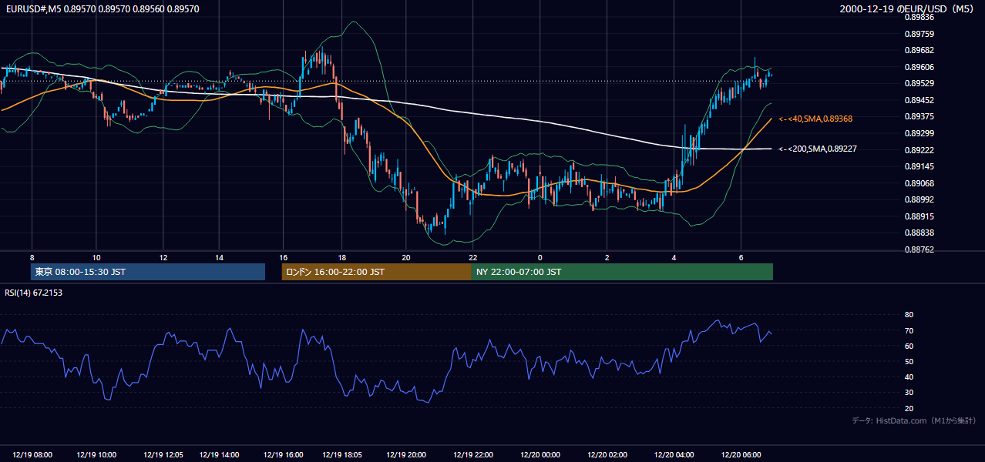Viewport: 985px width, 462px height.
Task: Click price axis label 0.89452
Action: (x=919, y=100)
